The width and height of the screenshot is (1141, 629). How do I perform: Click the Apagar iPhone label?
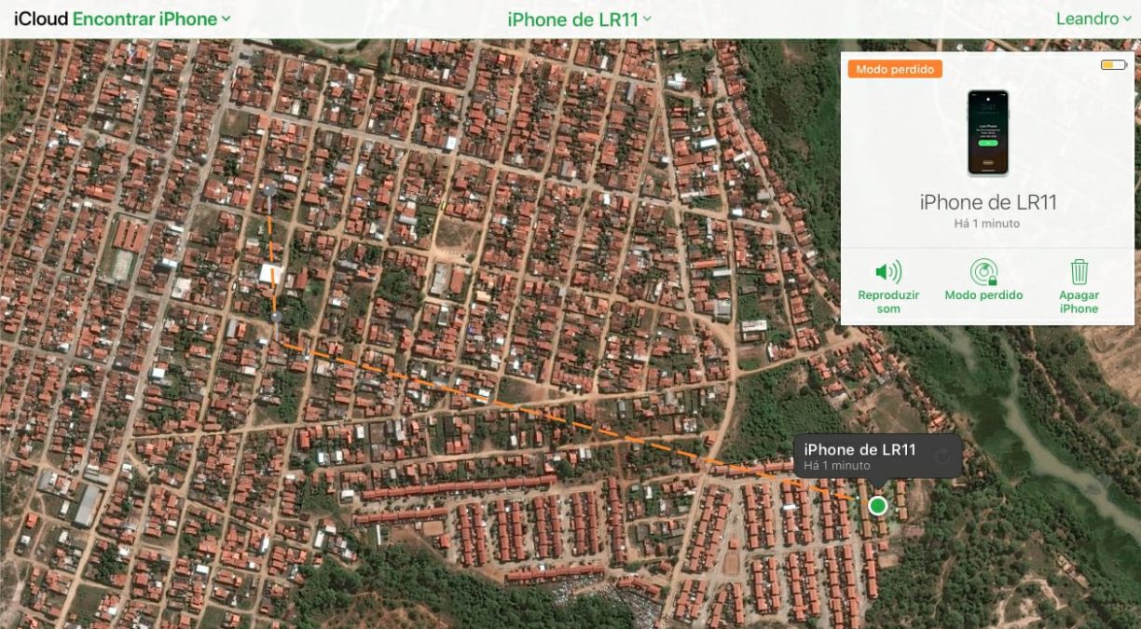[x=1079, y=302]
